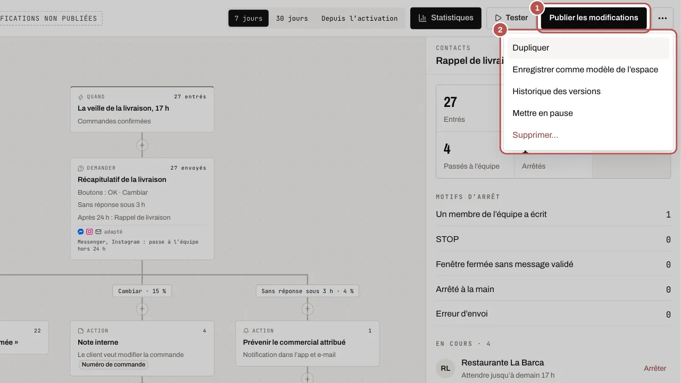
Task: Add step below La veille de la livraison
Action: coord(142,145)
